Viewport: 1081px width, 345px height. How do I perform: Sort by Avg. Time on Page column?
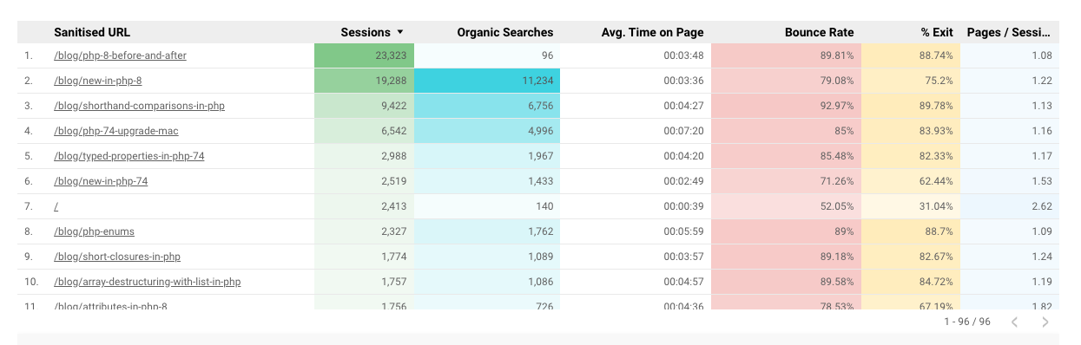tap(652, 32)
